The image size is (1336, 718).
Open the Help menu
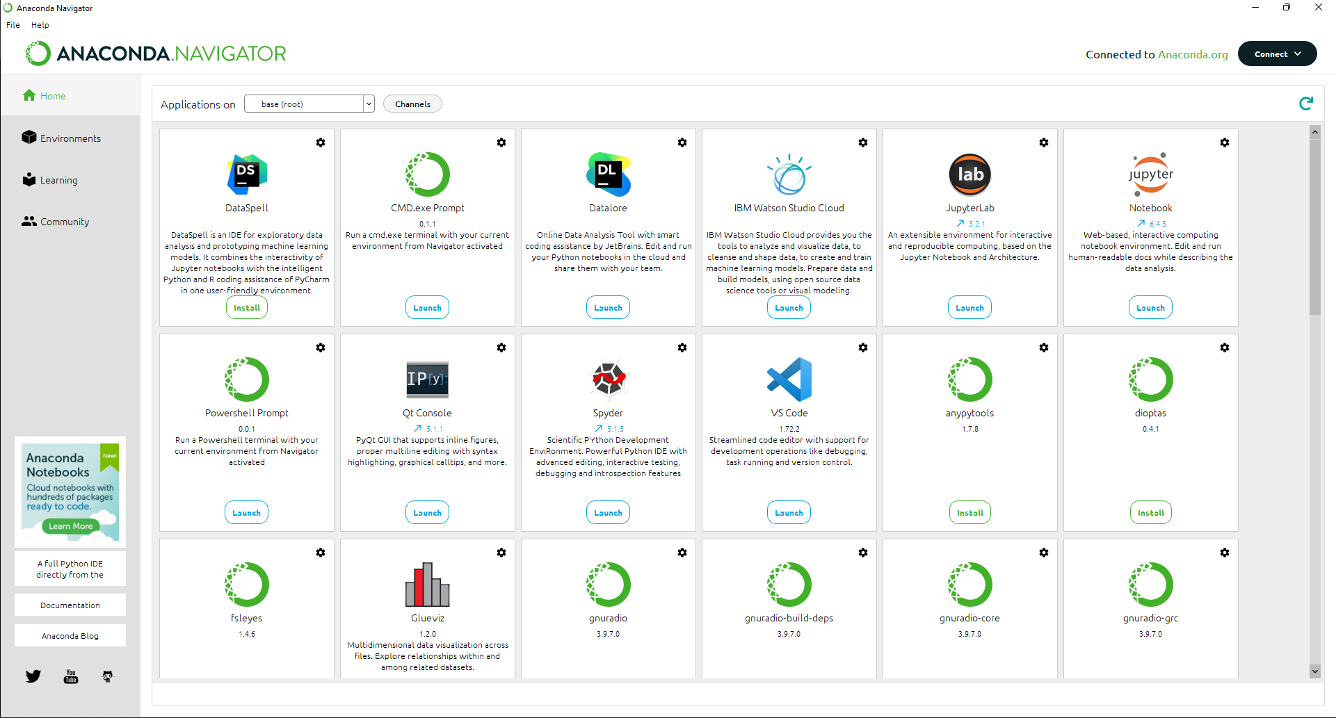pyautogui.click(x=40, y=25)
